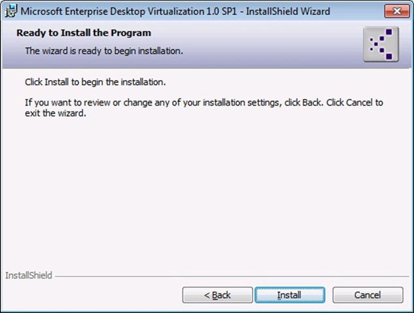Viewport: 414px width, 313px height.
Task: Go back with the Back button
Action: 217,295
